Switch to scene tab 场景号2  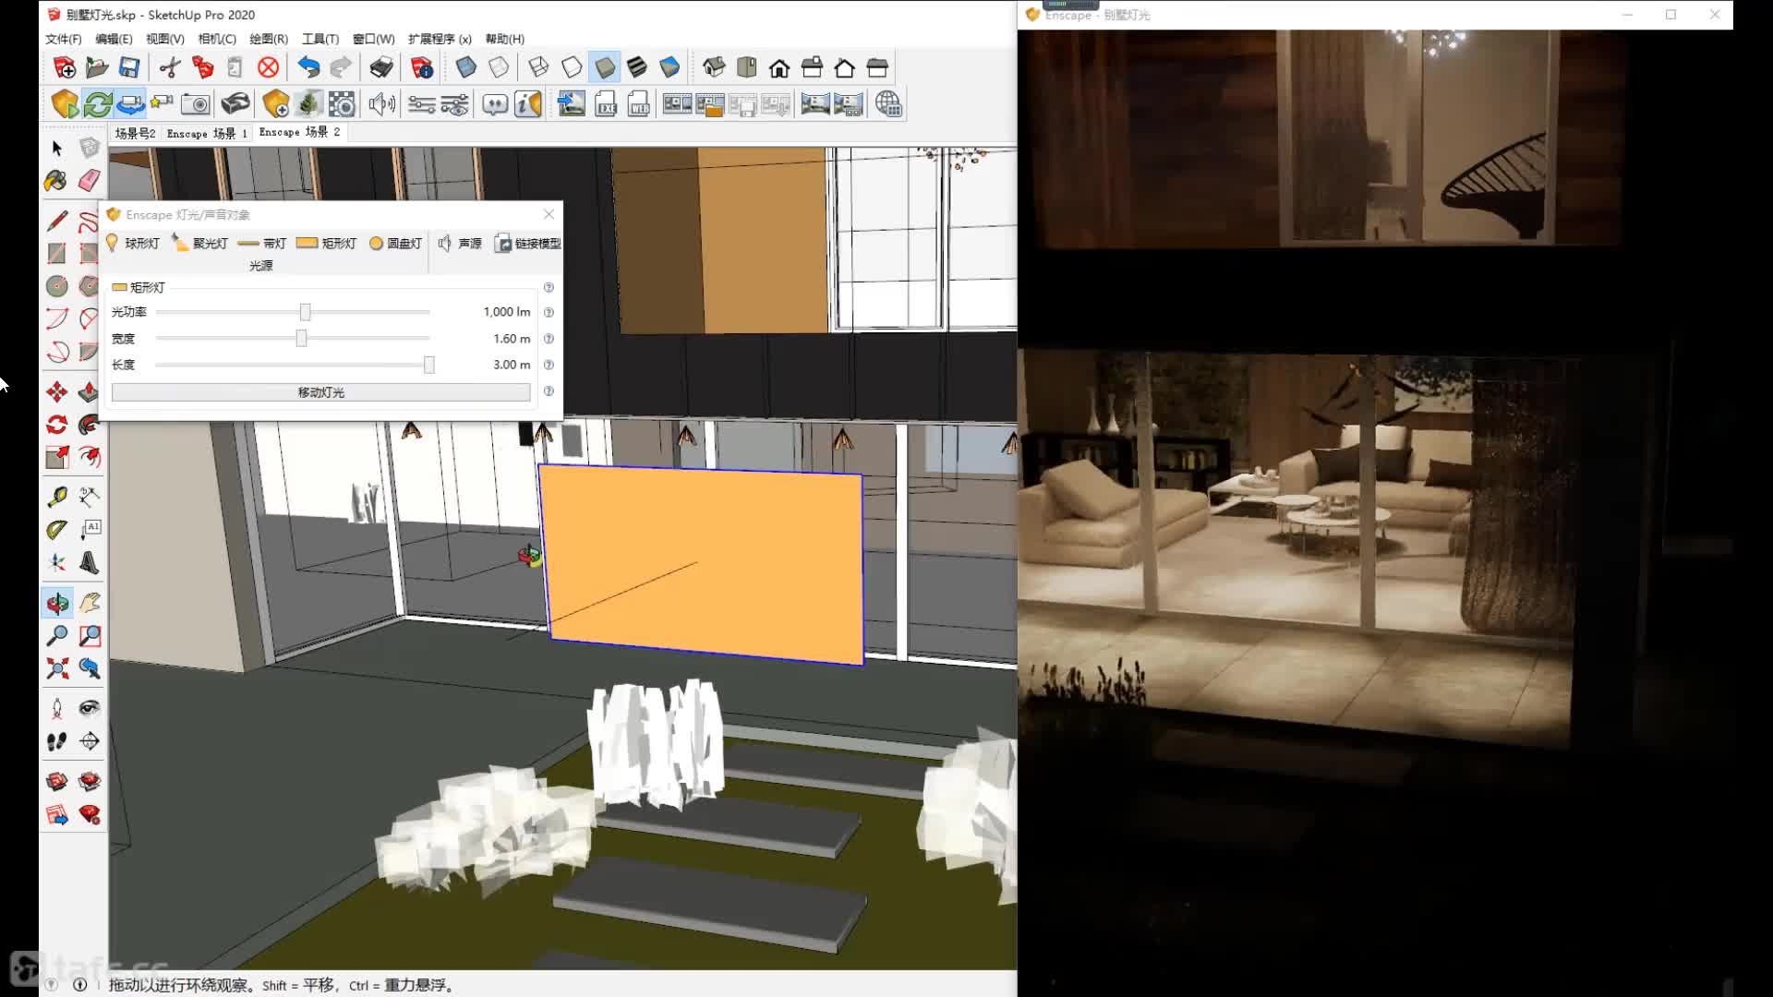click(x=135, y=133)
